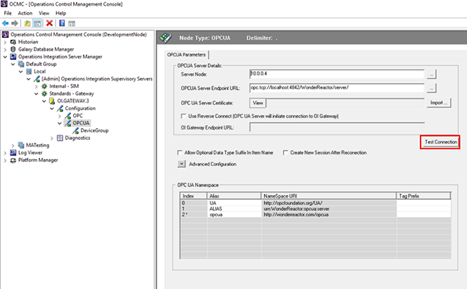Click the Galaxy Database Manager icon
This screenshot has width=467, height=289.
(x=13, y=49)
